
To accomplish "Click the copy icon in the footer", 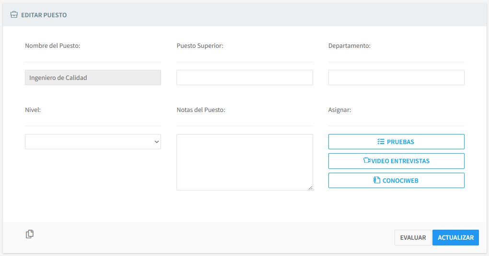I will 30,234.
